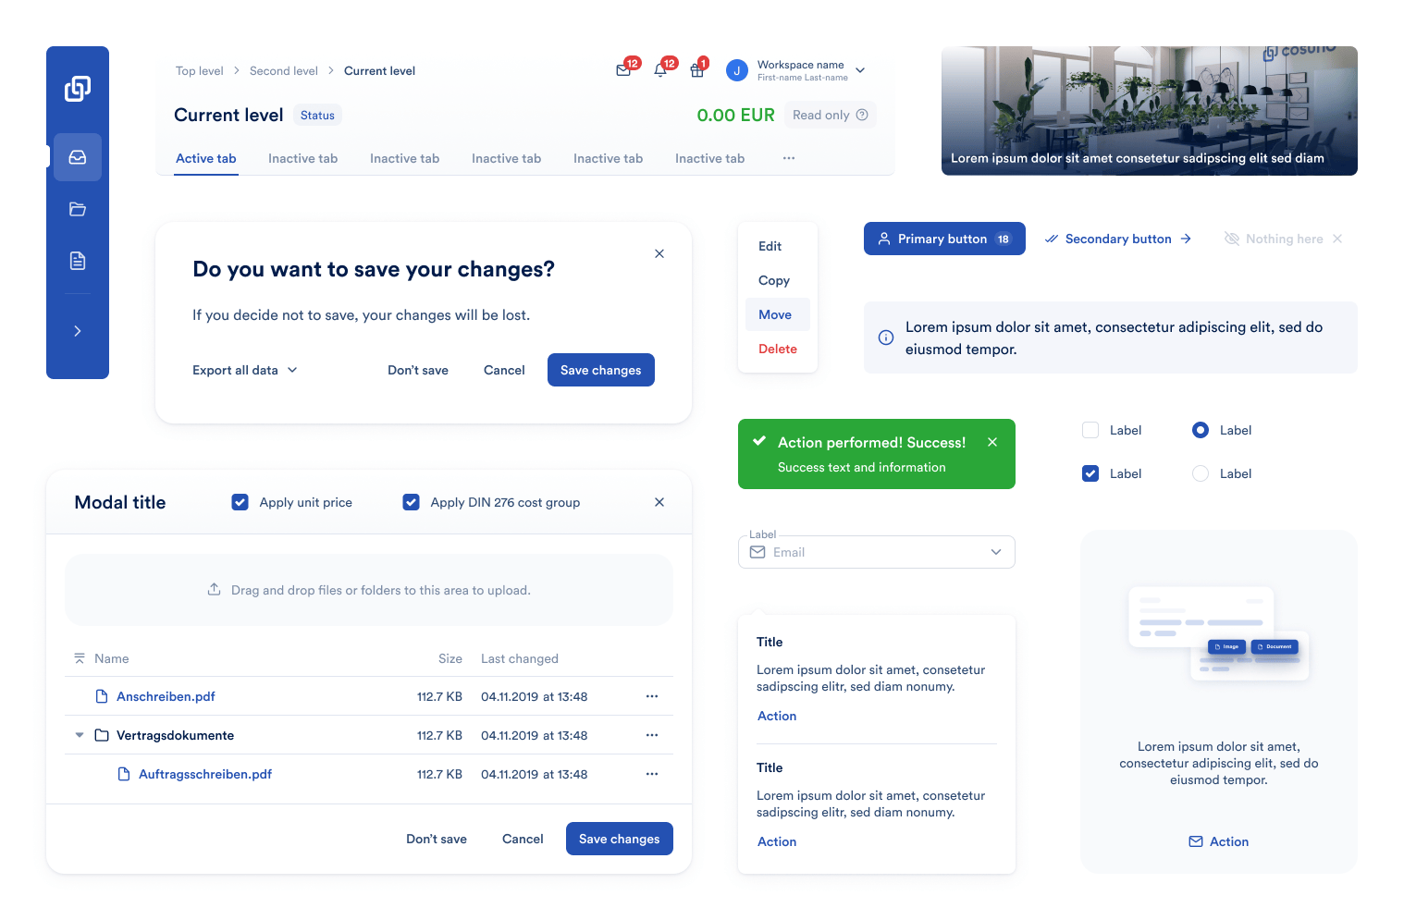The height and width of the screenshot is (920, 1404).
Task: Switch to the first Inactive tab
Action: 302,158
